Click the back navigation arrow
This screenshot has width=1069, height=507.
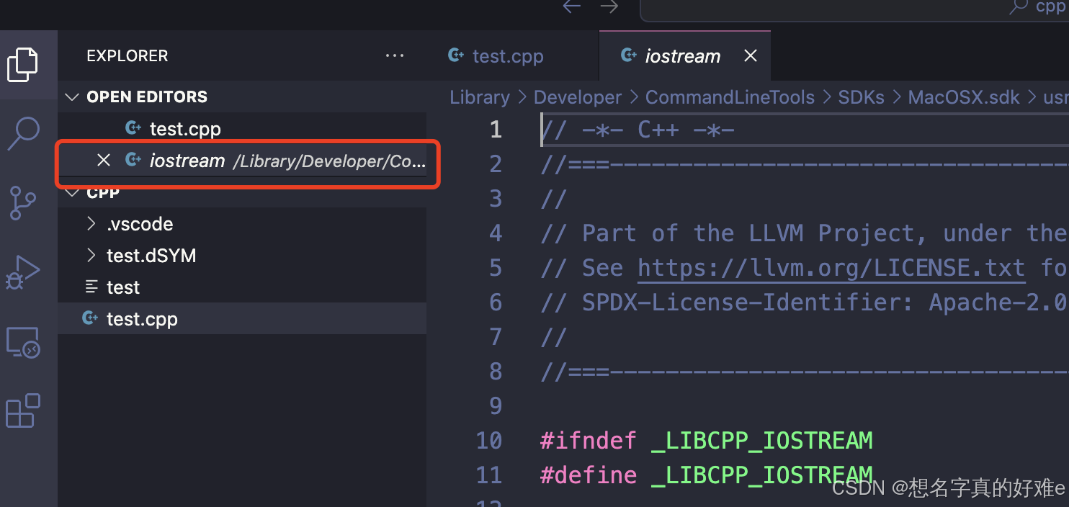pyautogui.click(x=571, y=6)
